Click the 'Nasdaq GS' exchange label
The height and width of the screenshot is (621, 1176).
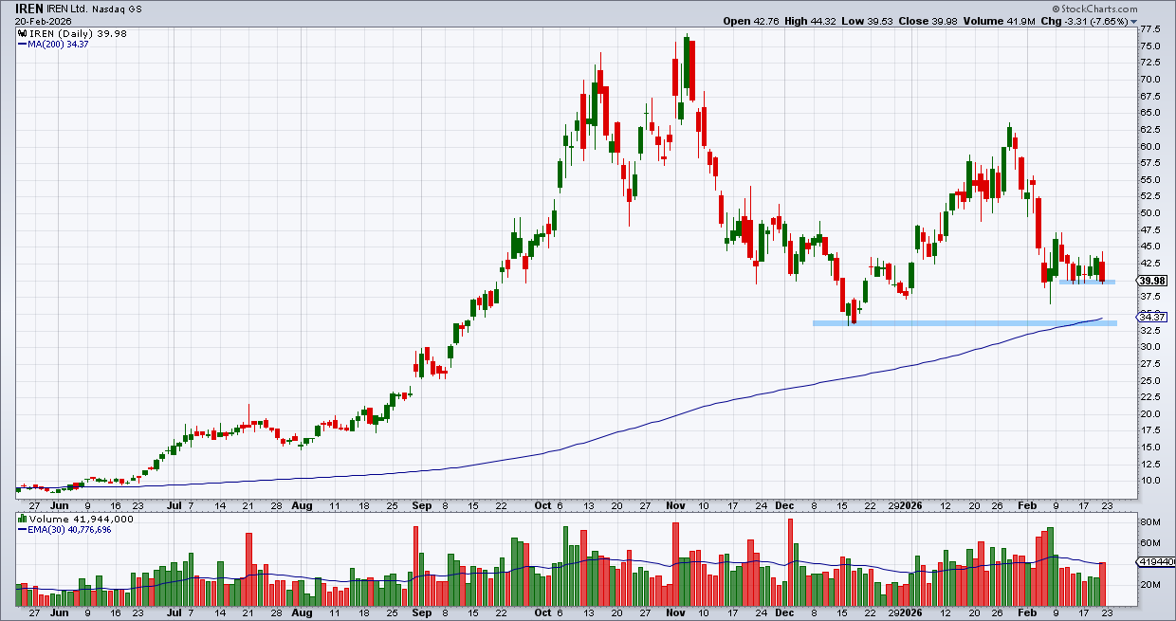click(x=118, y=9)
